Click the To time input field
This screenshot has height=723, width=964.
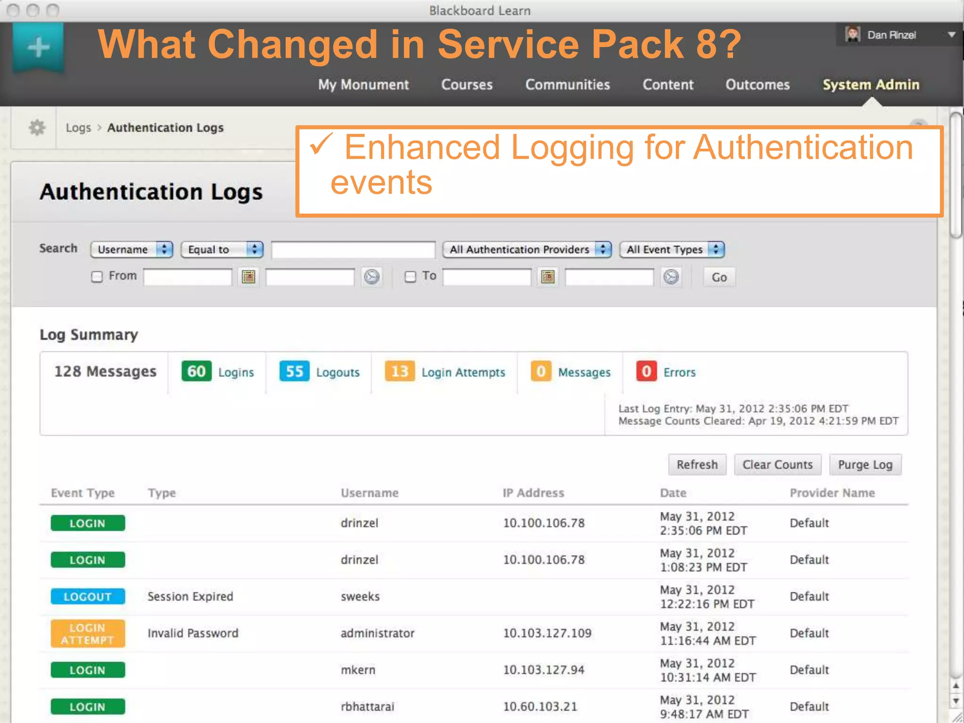click(609, 277)
